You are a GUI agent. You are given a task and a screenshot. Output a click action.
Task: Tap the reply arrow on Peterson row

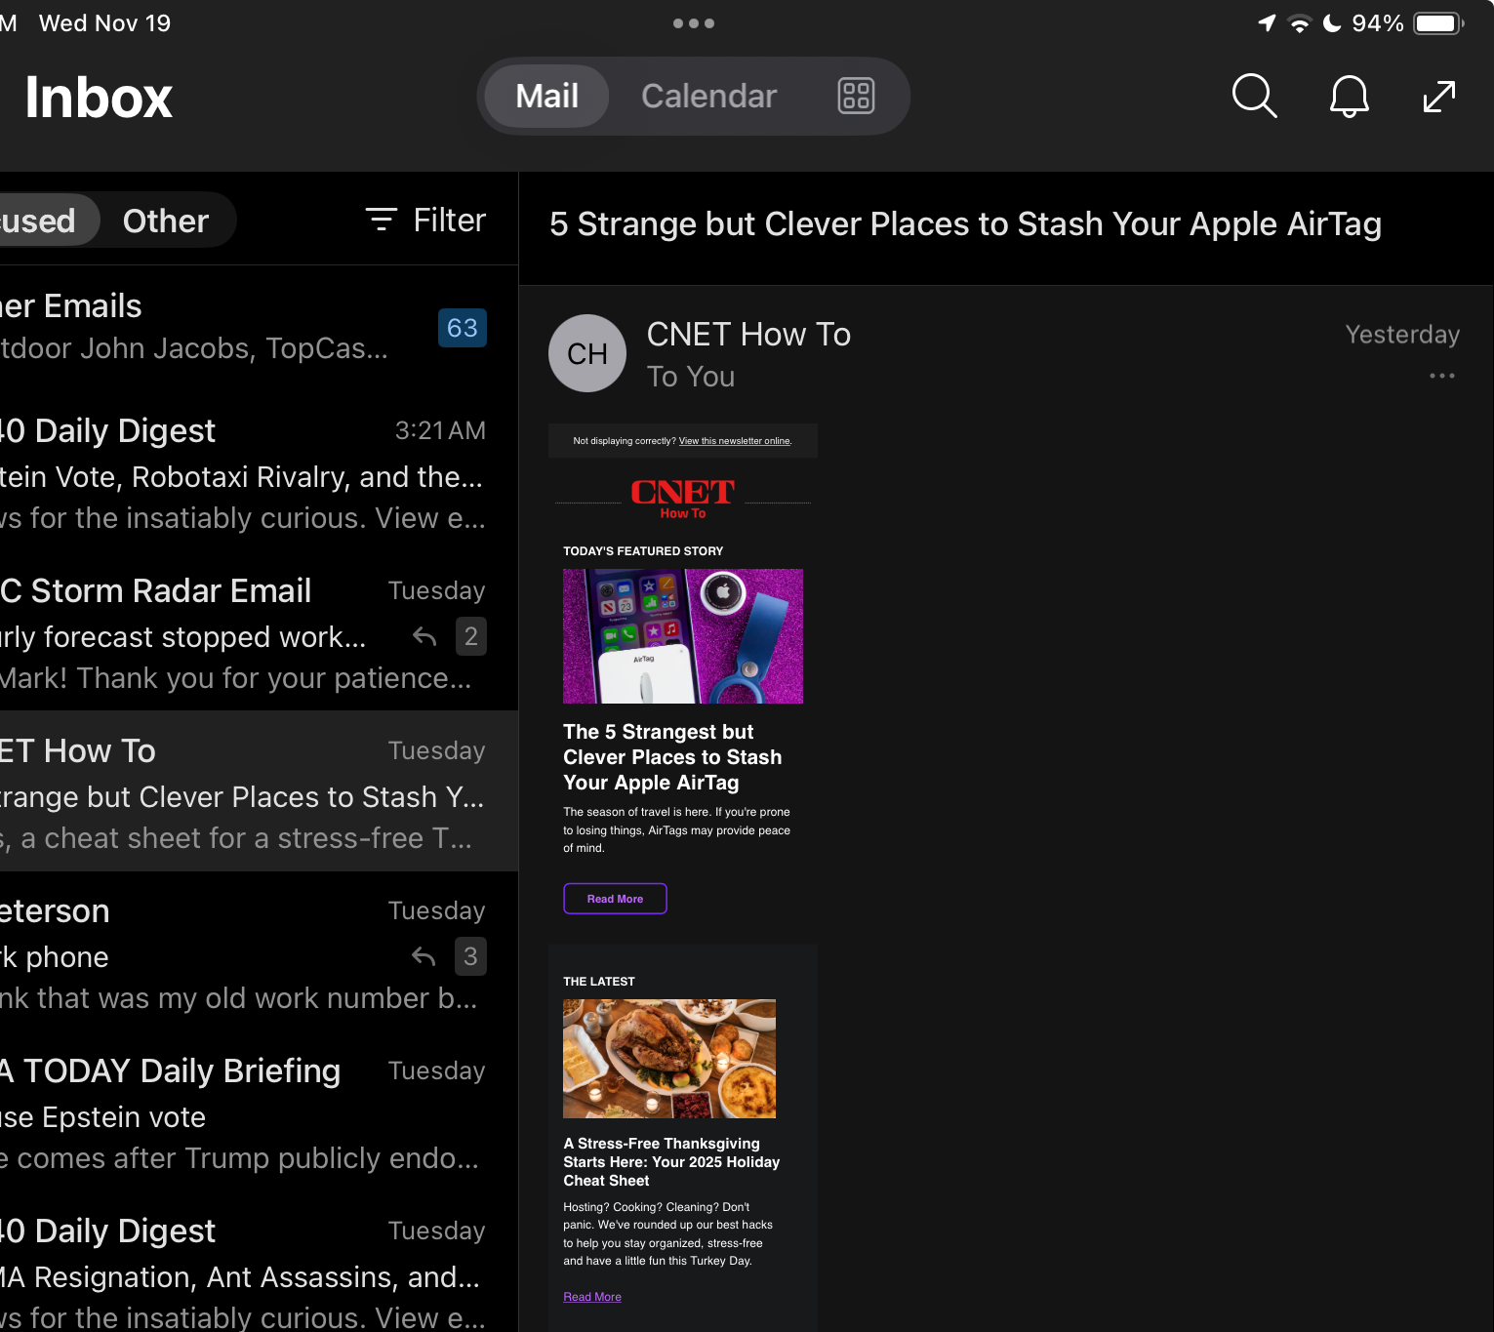pyautogui.click(x=424, y=956)
